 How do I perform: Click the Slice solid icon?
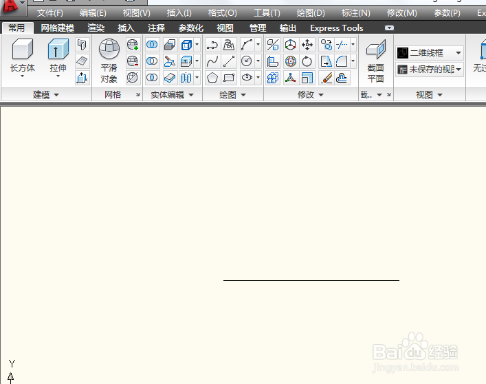click(170, 61)
